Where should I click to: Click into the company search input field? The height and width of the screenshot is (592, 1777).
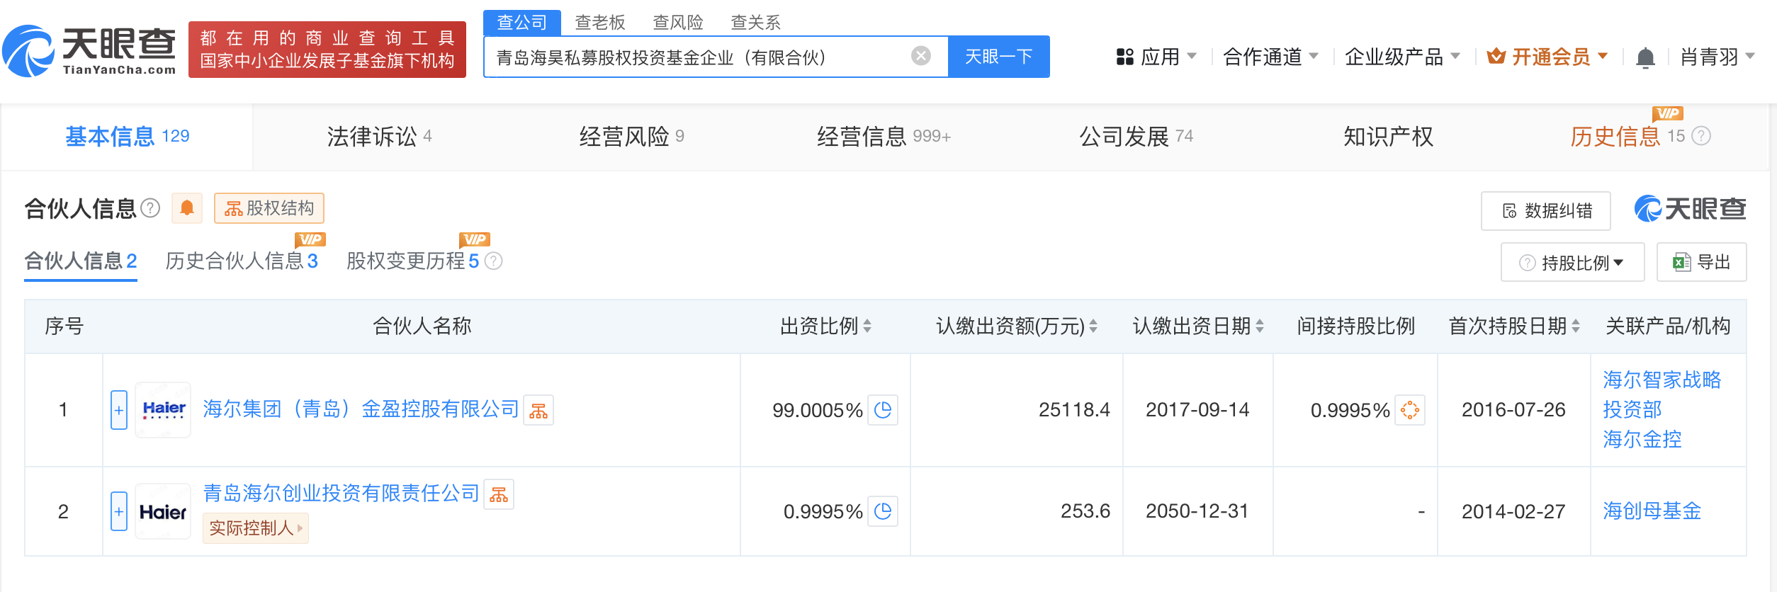pos(694,57)
